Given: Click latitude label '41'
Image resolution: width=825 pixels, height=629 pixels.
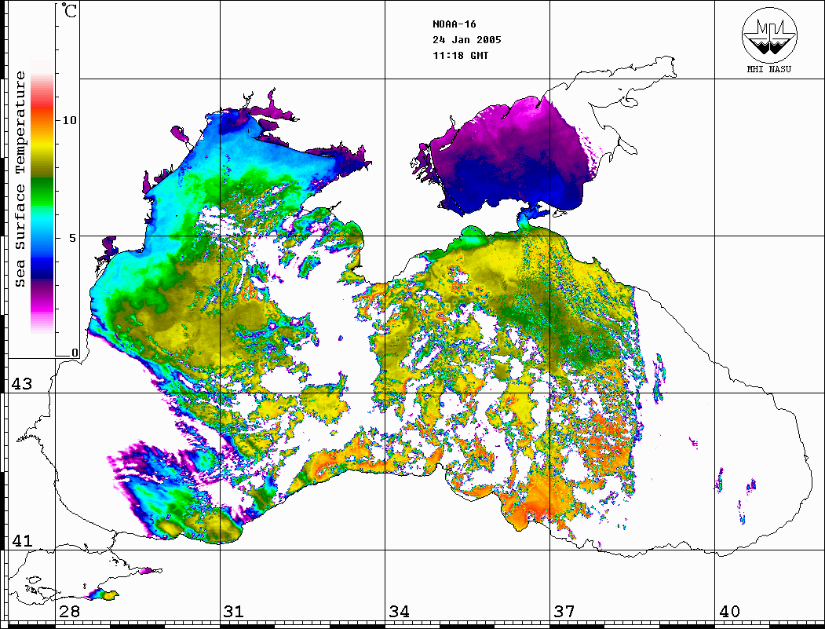Looking at the screenshot, I should point(21,540).
